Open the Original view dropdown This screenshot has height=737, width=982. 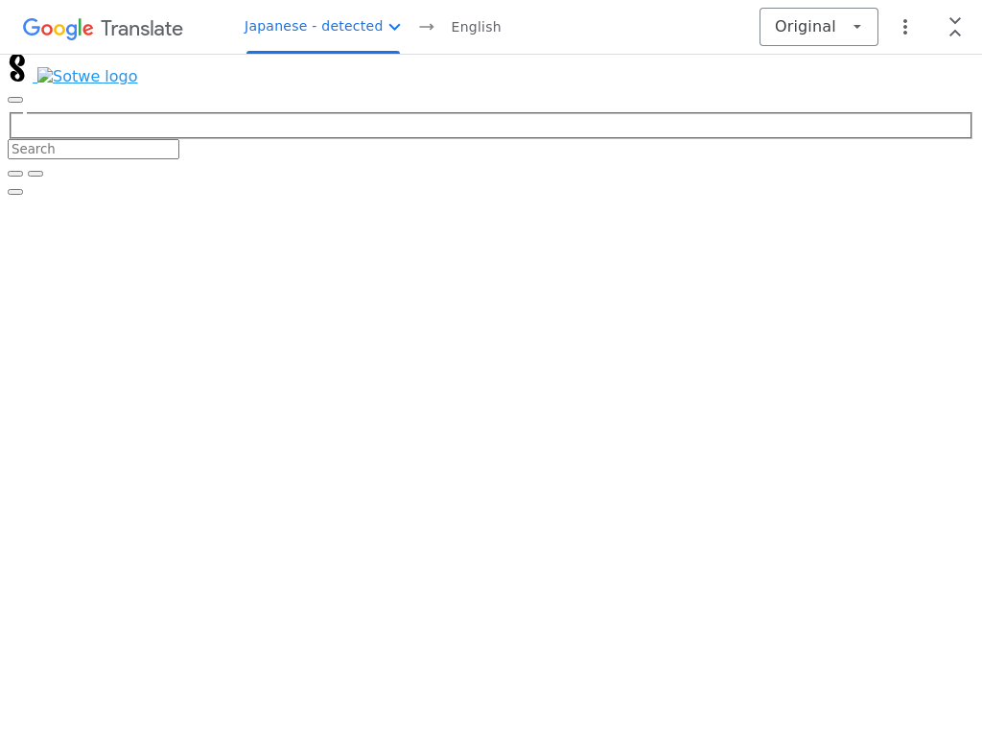818,27
